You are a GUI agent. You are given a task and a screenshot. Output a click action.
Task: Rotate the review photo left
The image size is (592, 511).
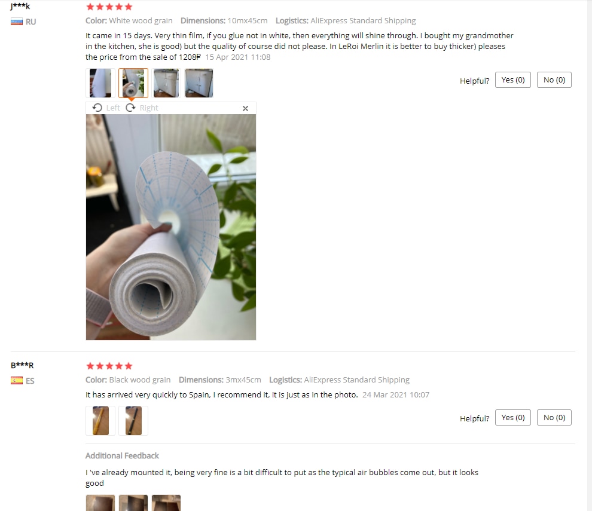[106, 108]
